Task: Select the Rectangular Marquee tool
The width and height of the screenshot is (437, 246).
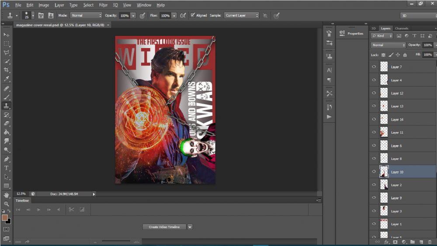Action: [x=7, y=44]
